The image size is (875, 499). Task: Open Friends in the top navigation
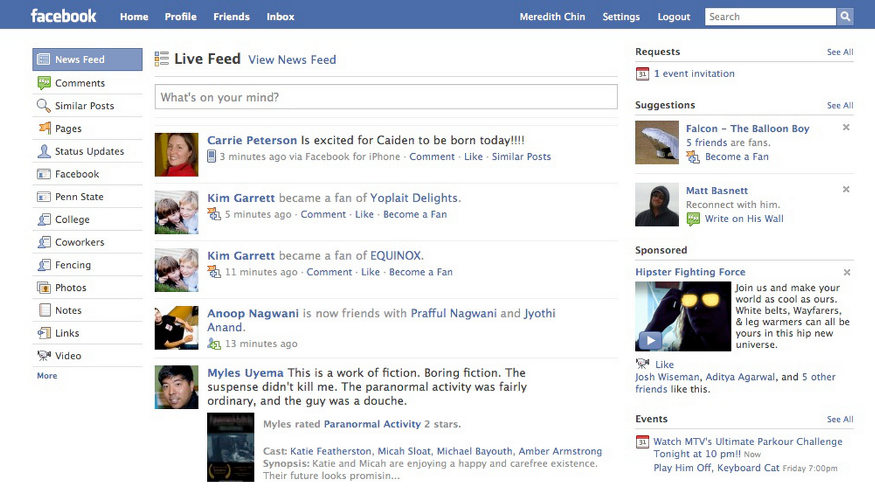coord(231,17)
